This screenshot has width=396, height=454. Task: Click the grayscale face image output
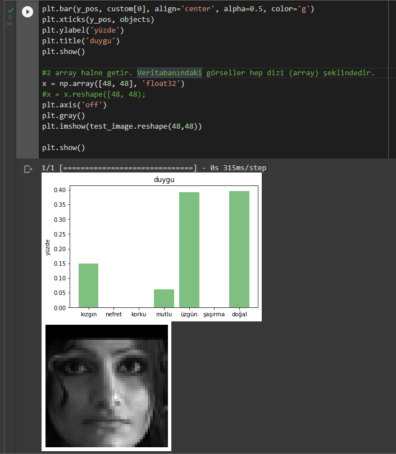tap(107, 386)
